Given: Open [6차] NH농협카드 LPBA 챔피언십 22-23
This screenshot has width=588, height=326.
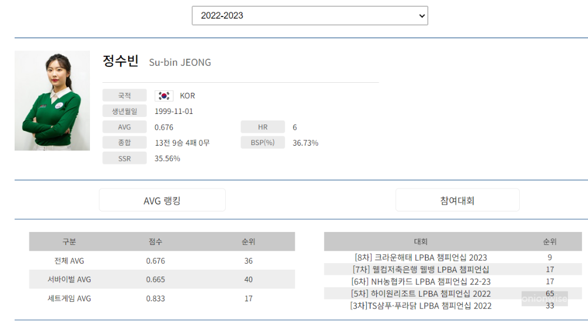Looking at the screenshot, I should click(421, 281).
